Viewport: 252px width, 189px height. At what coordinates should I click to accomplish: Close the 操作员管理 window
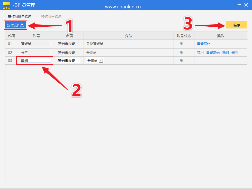point(246,5)
